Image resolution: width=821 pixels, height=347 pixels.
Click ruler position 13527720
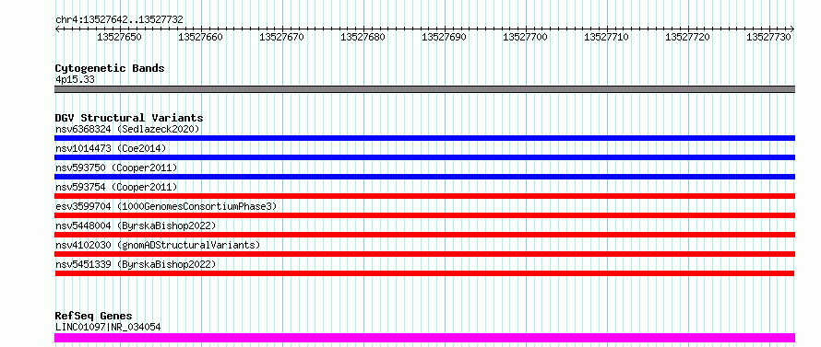[x=687, y=37]
